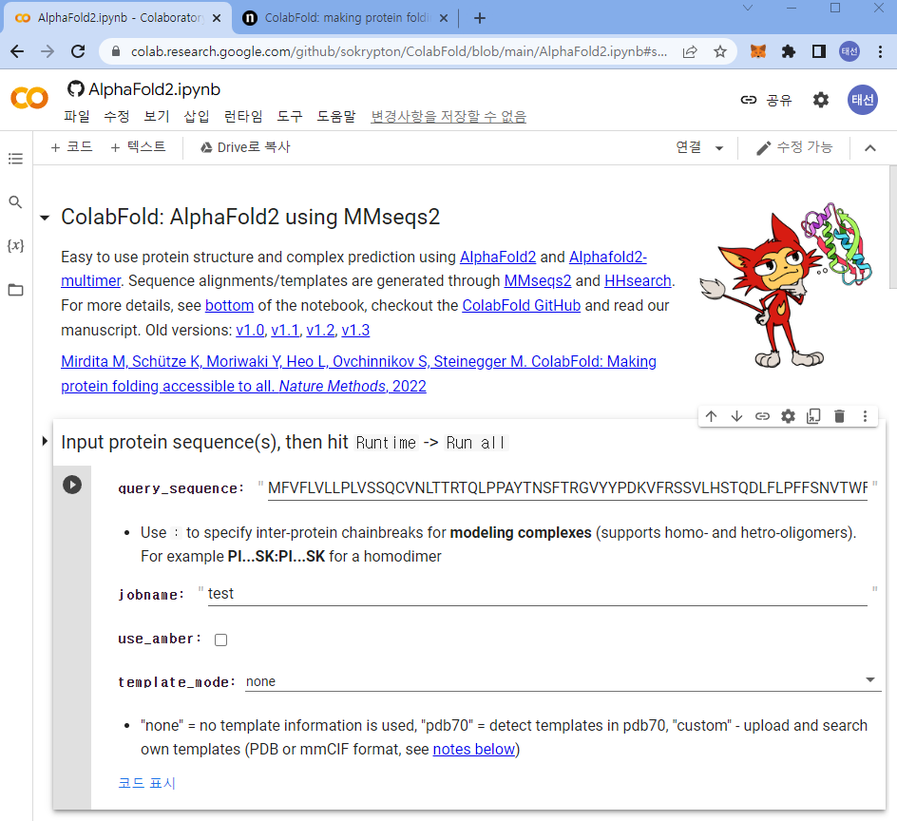Open the AlphaFold2 hyperlink
Viewport: 897px width, 821px height.
(x=498, y=257)
